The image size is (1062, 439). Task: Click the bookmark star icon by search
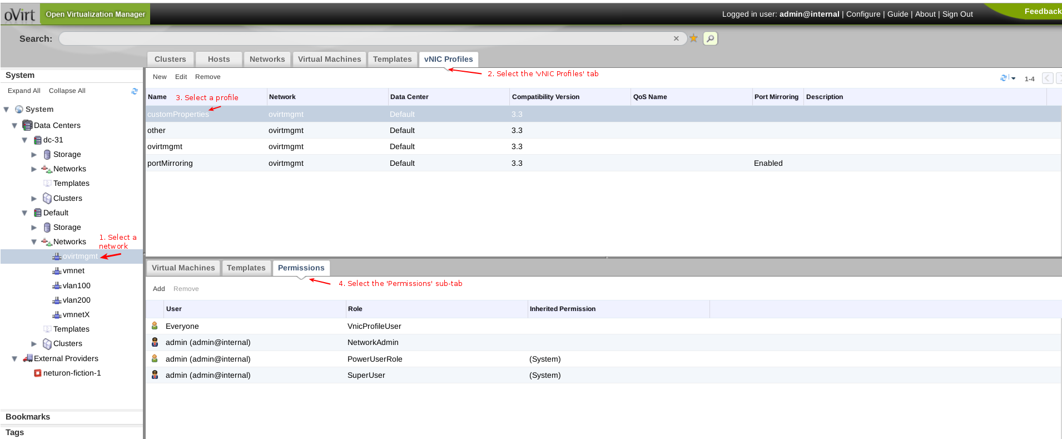coord(693,38)
